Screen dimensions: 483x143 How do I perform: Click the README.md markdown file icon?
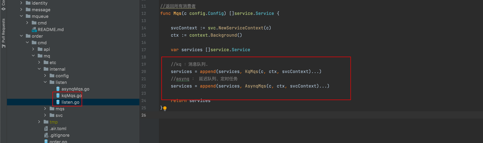(34, 29)
